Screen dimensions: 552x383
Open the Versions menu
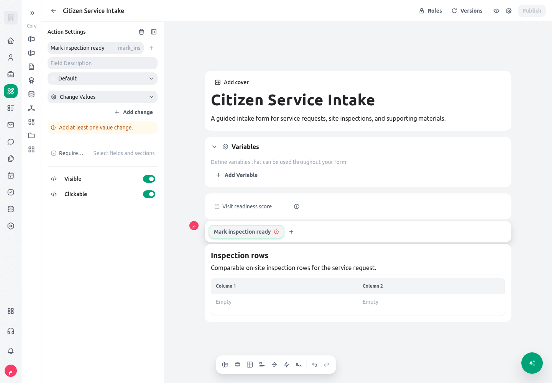467,11
